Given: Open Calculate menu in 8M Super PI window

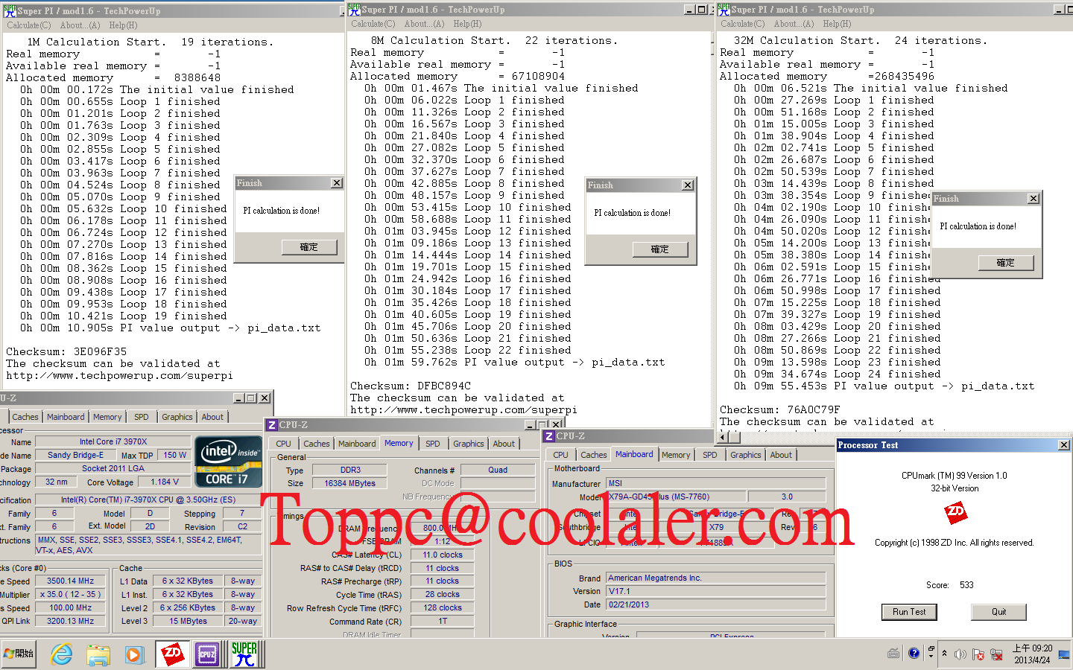Looking at the screenshot, I should pos(373,24).
